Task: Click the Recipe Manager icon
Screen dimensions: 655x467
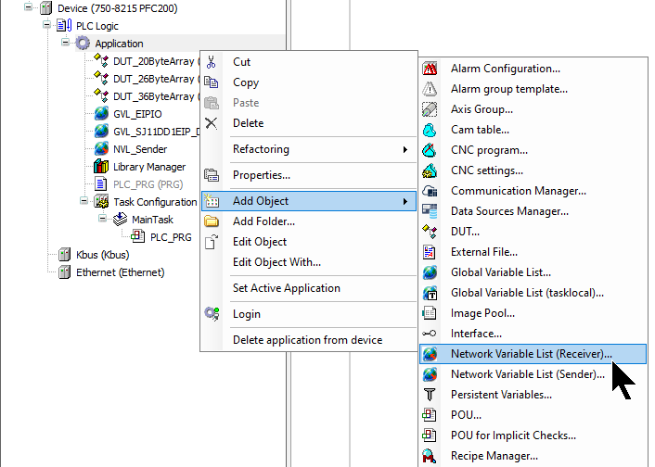Action: [x=430, y=456]
